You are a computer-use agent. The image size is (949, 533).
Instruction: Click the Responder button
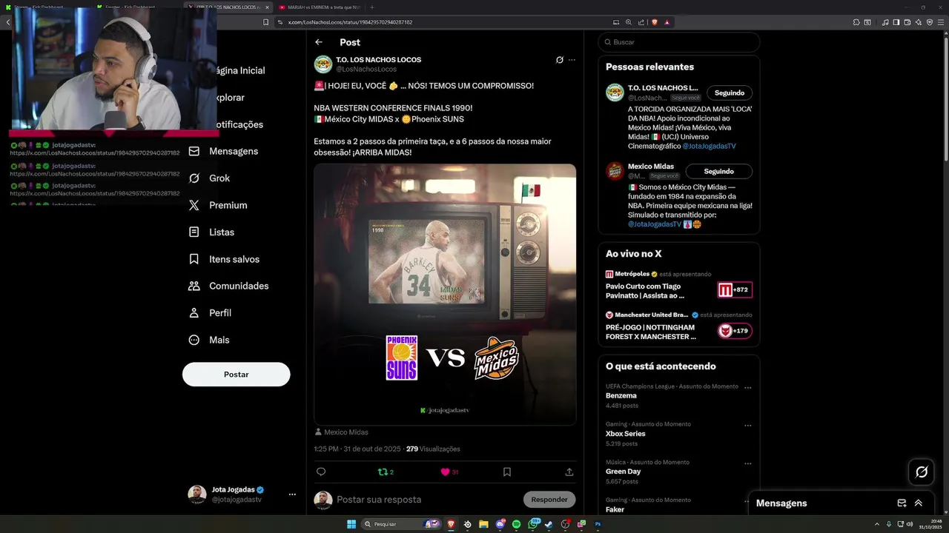pos(549,500)
